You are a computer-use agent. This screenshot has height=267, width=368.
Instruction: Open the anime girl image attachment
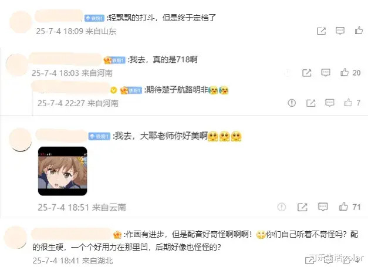(x=62, y=171)
